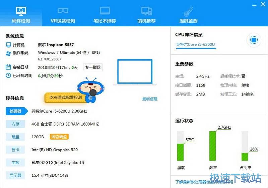Click the Windows logo beside 操作系统
Screen dimensions: 268x188
tap(8, 53)
